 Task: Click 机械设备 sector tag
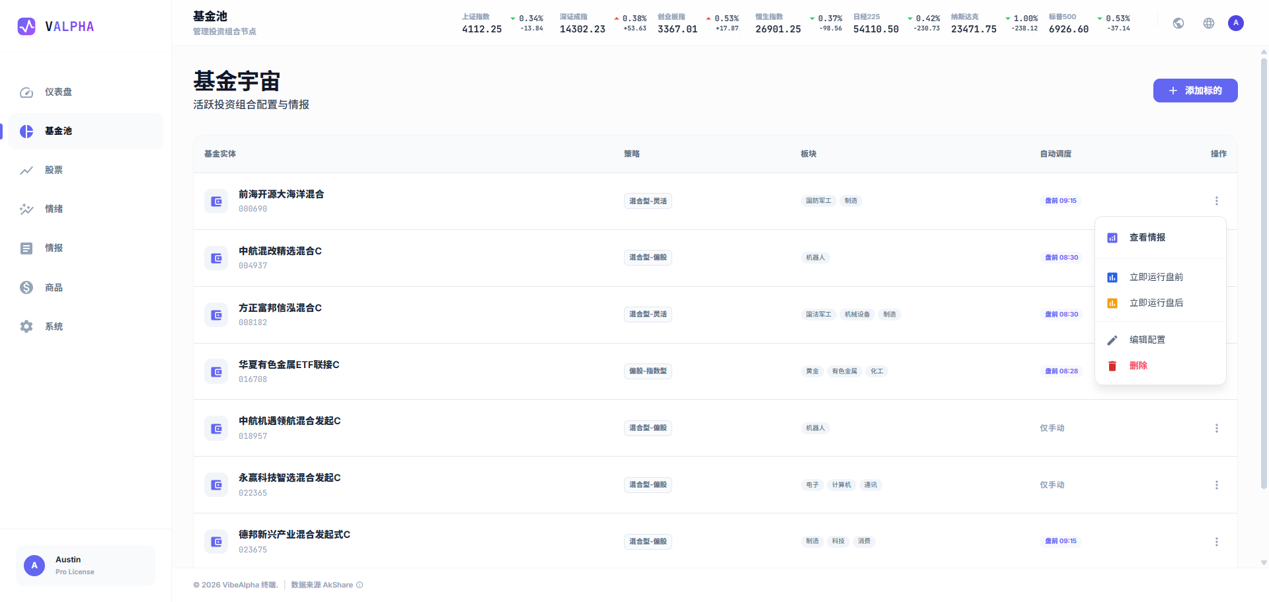coord(857,315)
